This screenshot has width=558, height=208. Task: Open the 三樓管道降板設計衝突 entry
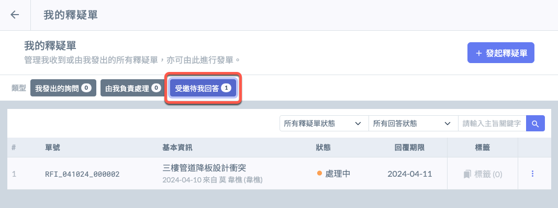(204, 168)
